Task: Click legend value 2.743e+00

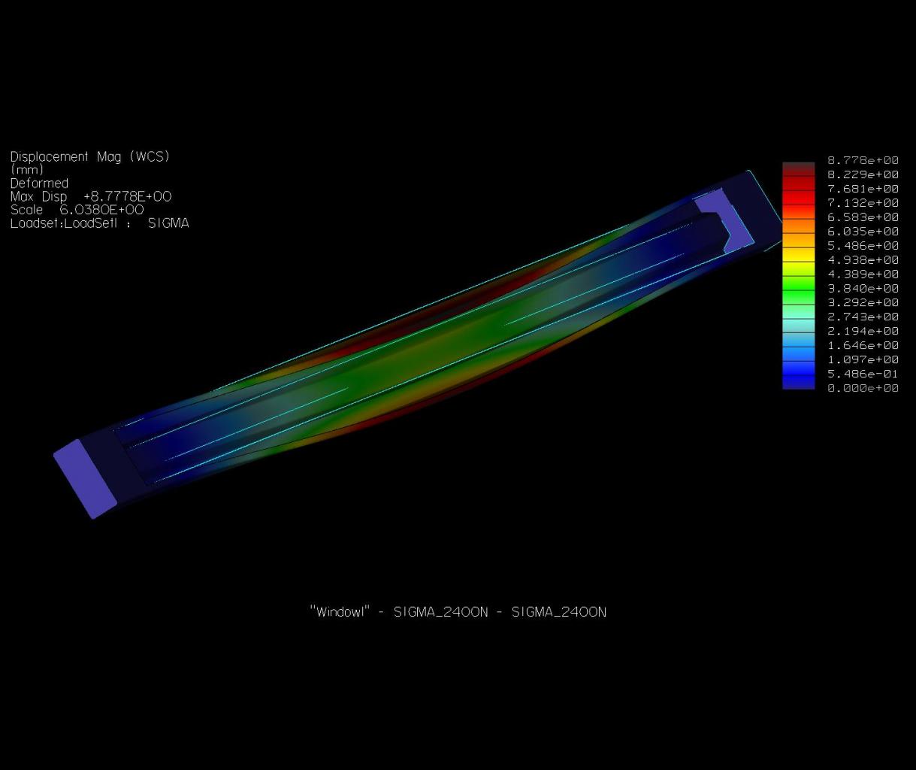Action: (863, 317)
